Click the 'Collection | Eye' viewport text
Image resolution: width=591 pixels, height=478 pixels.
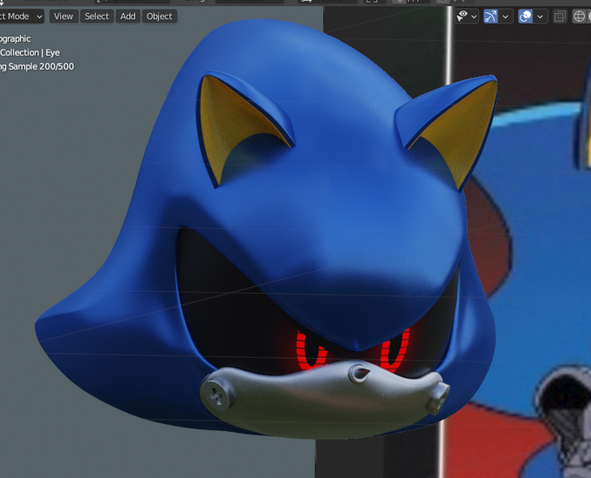pyautogui.click(x=30, y=52)
